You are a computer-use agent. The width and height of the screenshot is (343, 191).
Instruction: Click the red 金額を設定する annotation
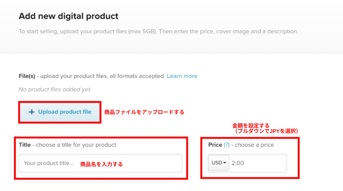(x=251, y=126)
